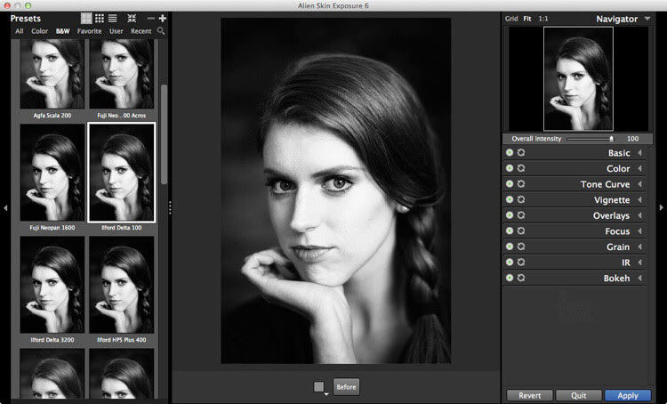
Task: Click the collapse-all arrows icon in Presets
Action: [x=132, y=18]
